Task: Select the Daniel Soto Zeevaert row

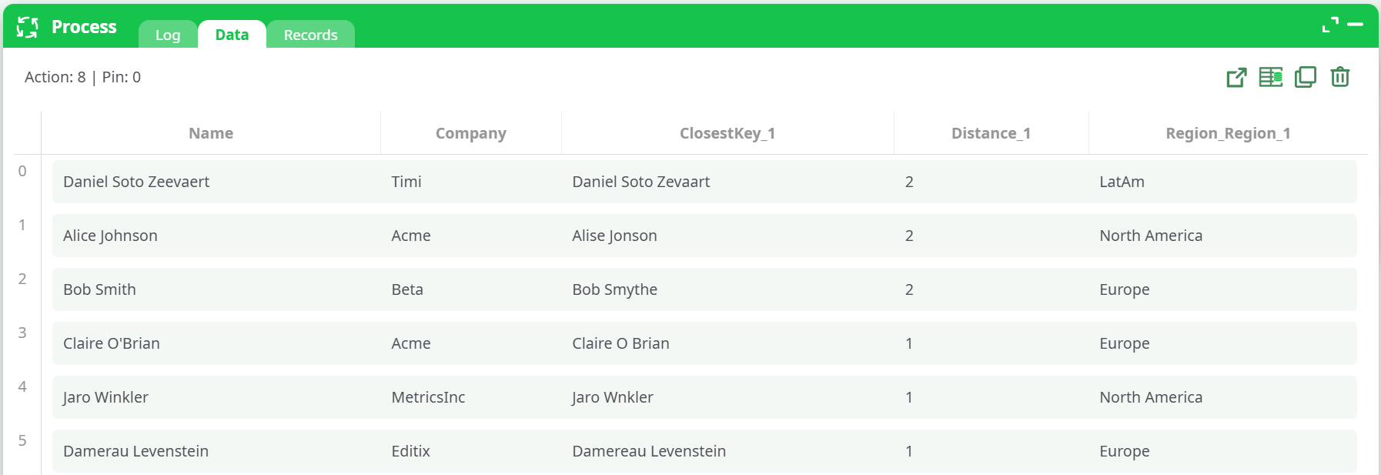Action: pos(136,182)
